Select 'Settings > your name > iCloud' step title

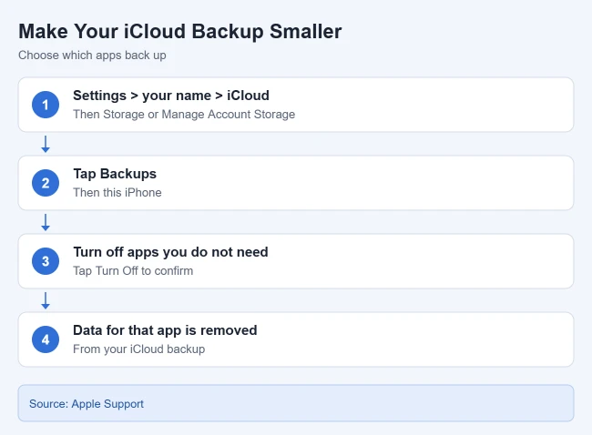coord(171,96)
